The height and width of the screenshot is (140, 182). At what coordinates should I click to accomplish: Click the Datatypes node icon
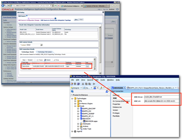click(x=81, y=124)
